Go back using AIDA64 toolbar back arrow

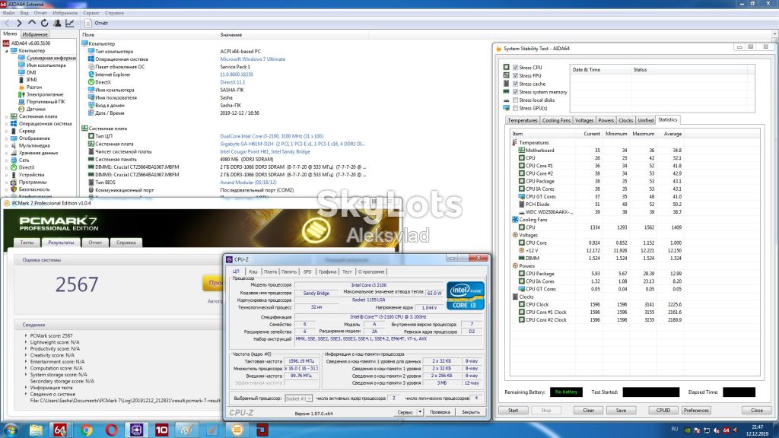click(x=7, y=23)
